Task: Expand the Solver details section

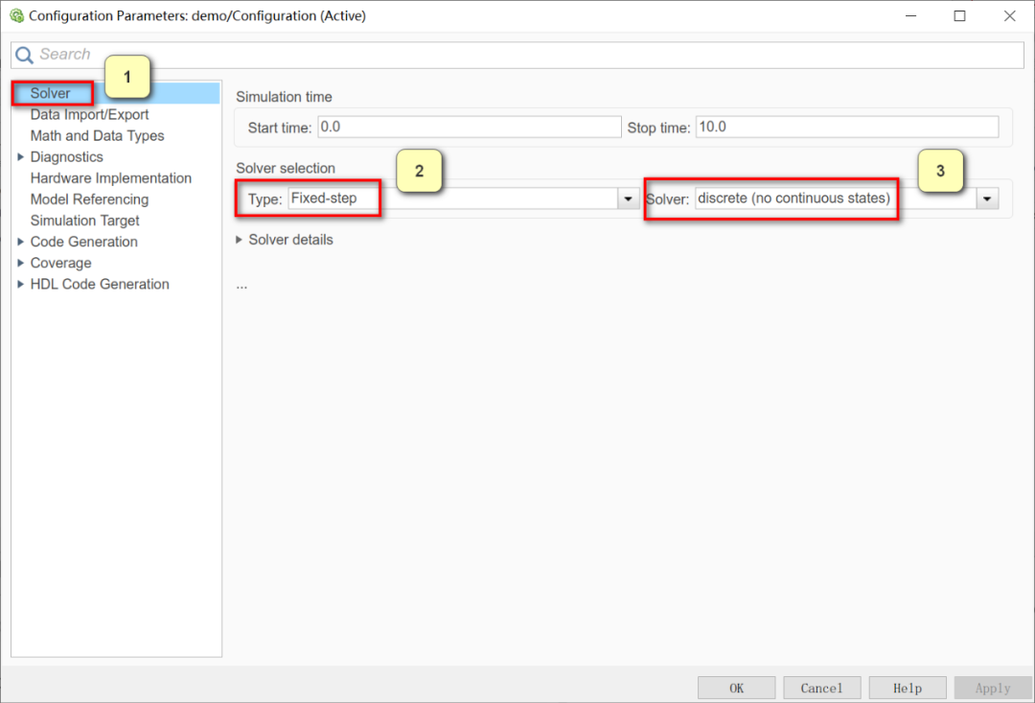Action: 240,240
